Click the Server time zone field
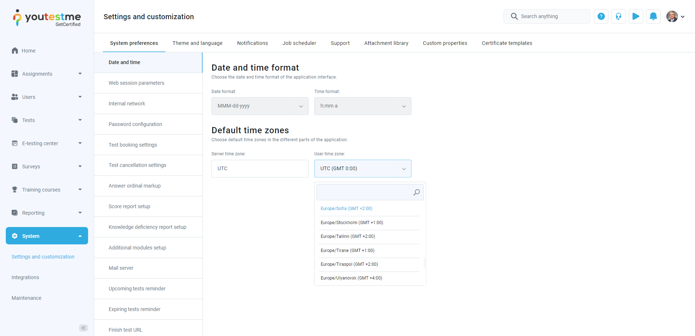Viewport: 695px width, 336px height. 260,169
